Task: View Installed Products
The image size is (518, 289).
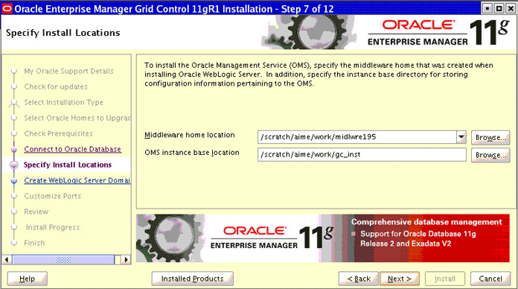Action: [192, 279]
